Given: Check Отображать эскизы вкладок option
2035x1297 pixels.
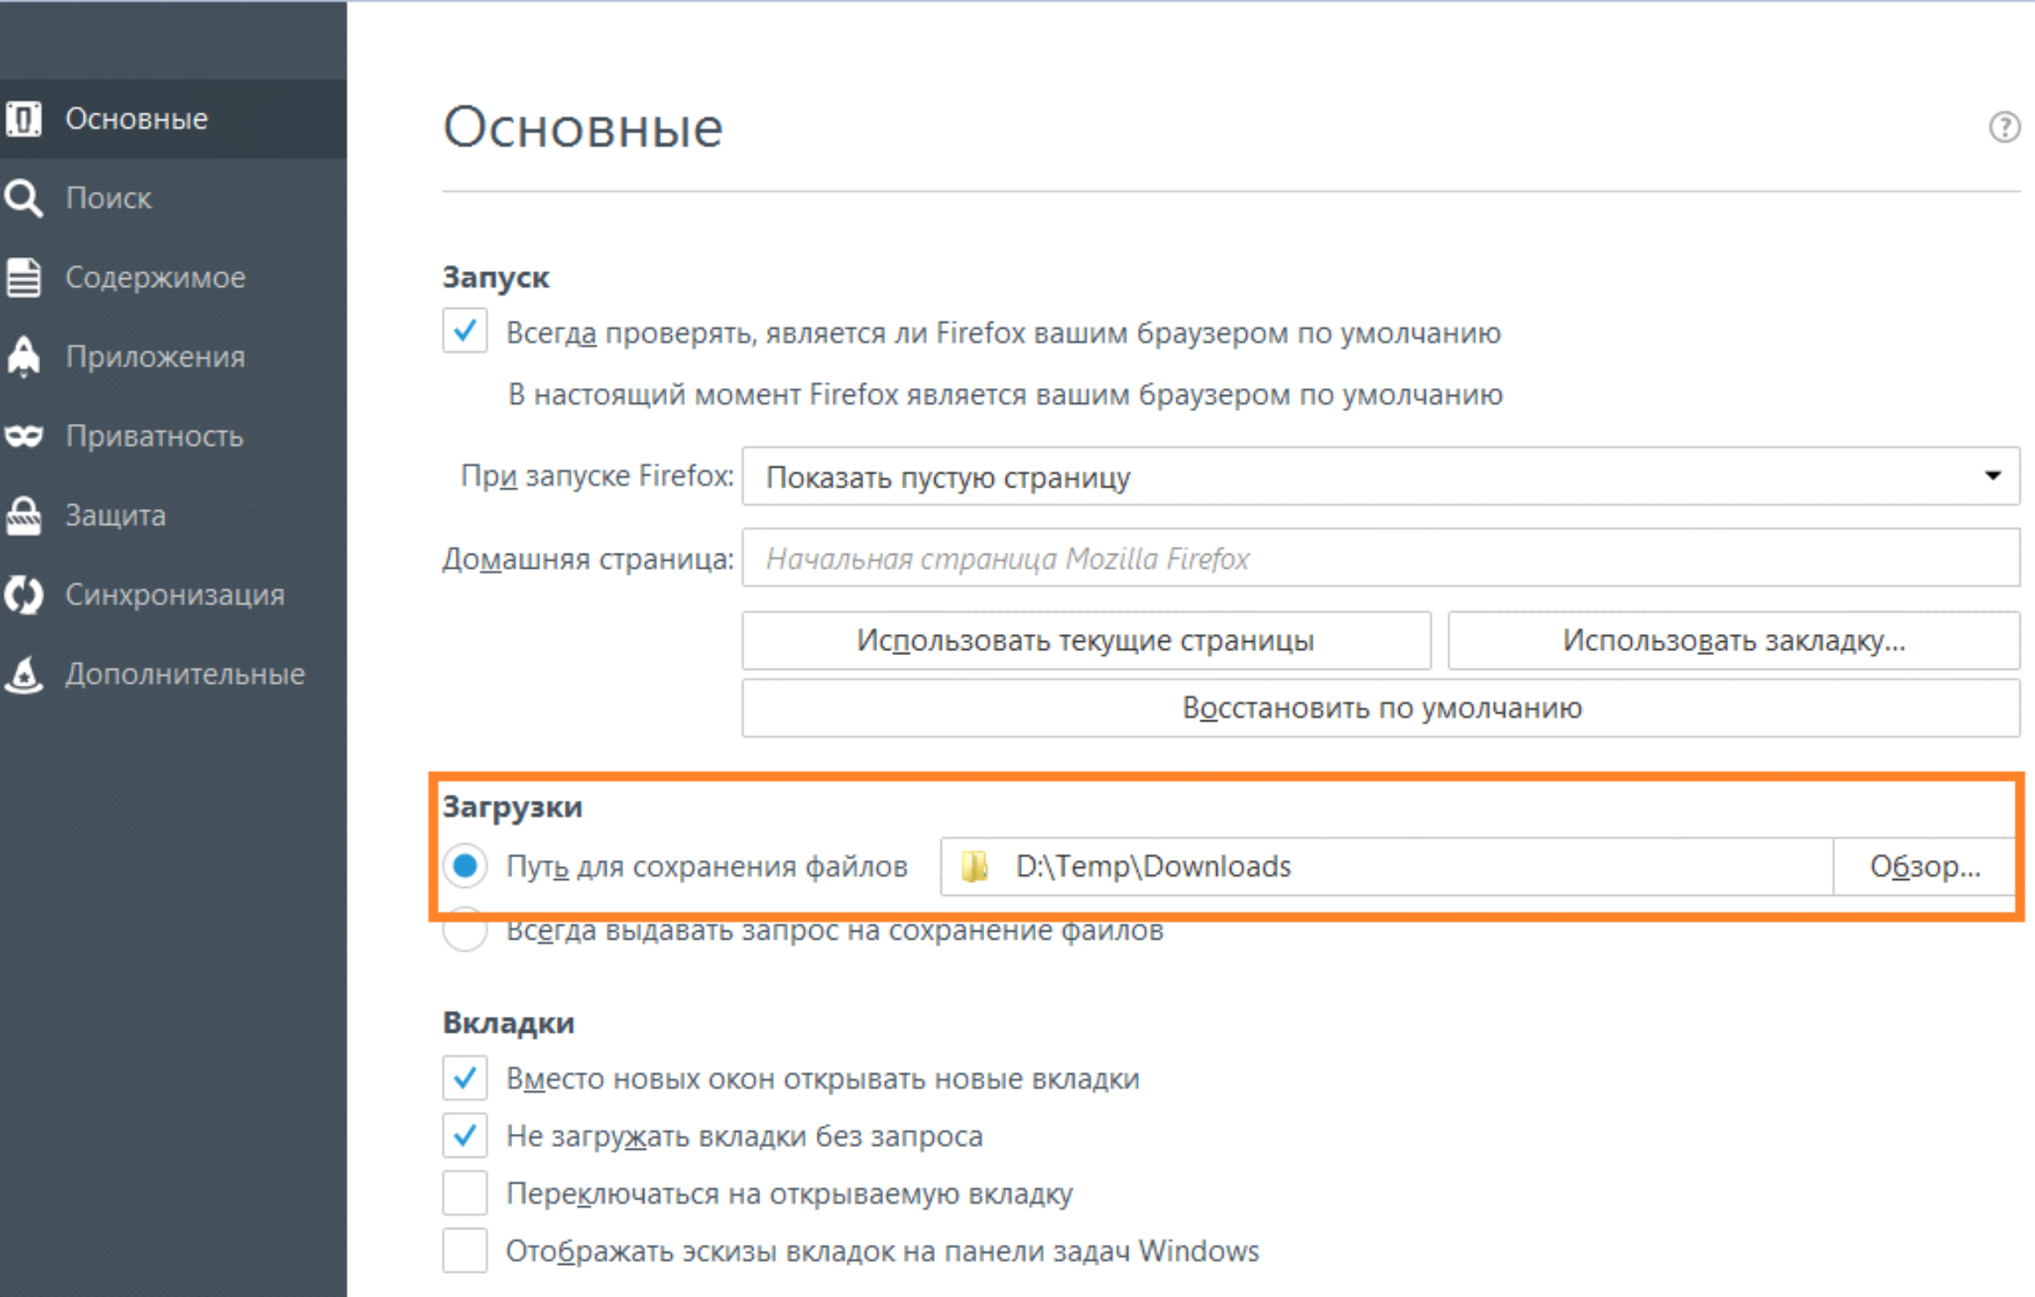Looking at the screenshot, I should 464,1251.
